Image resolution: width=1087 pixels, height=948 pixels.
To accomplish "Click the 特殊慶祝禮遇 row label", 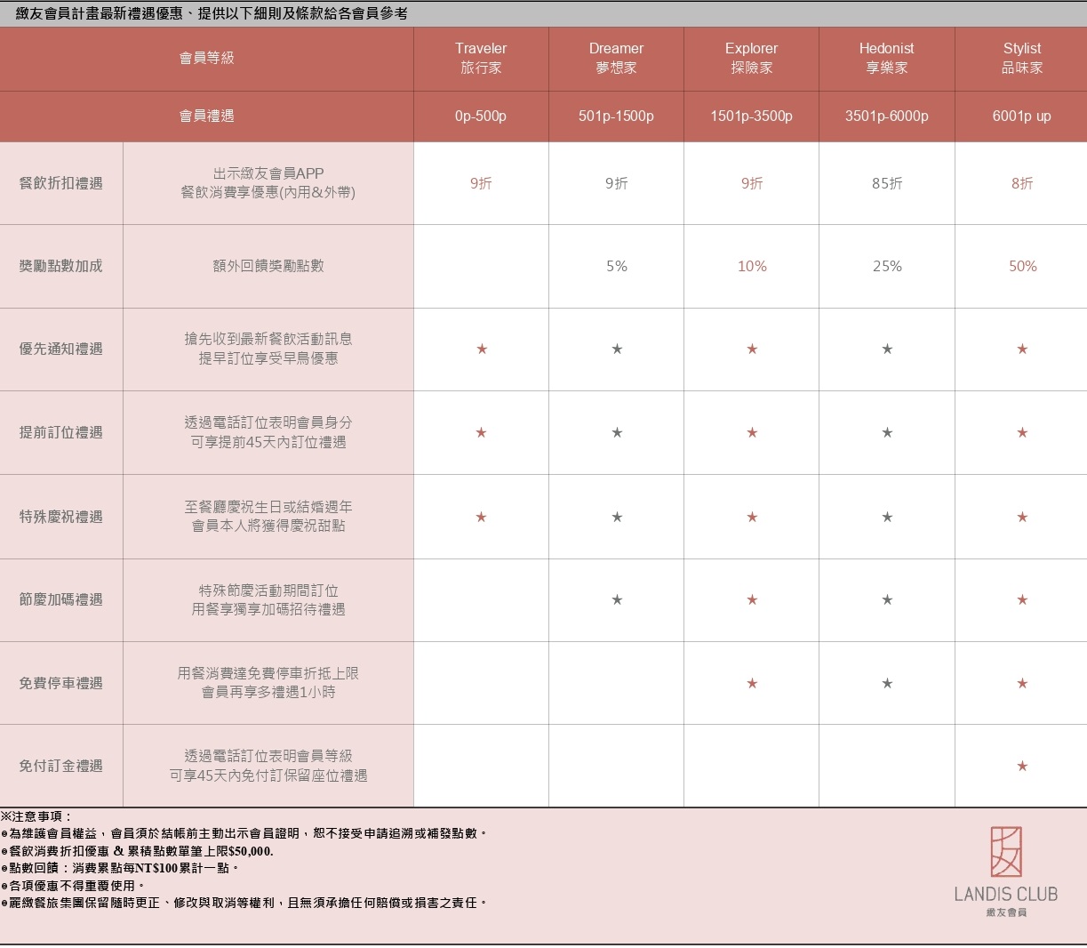I will 61,517.
